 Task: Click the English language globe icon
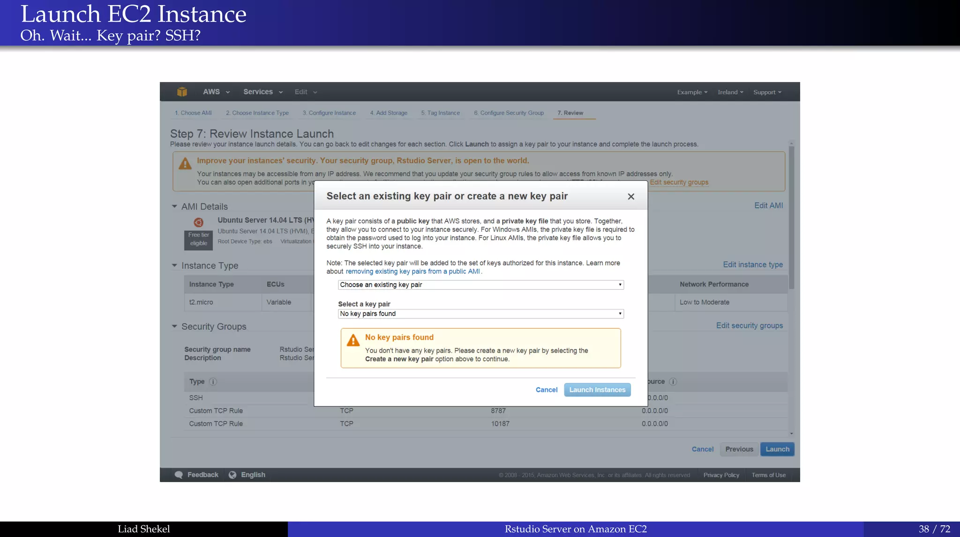232,475
